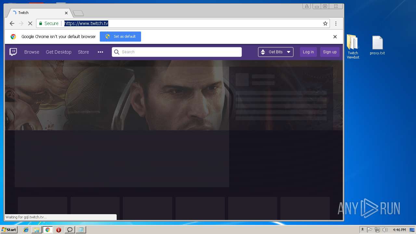Expand the three-dot more menu on Twitch

tap(100, 52)
